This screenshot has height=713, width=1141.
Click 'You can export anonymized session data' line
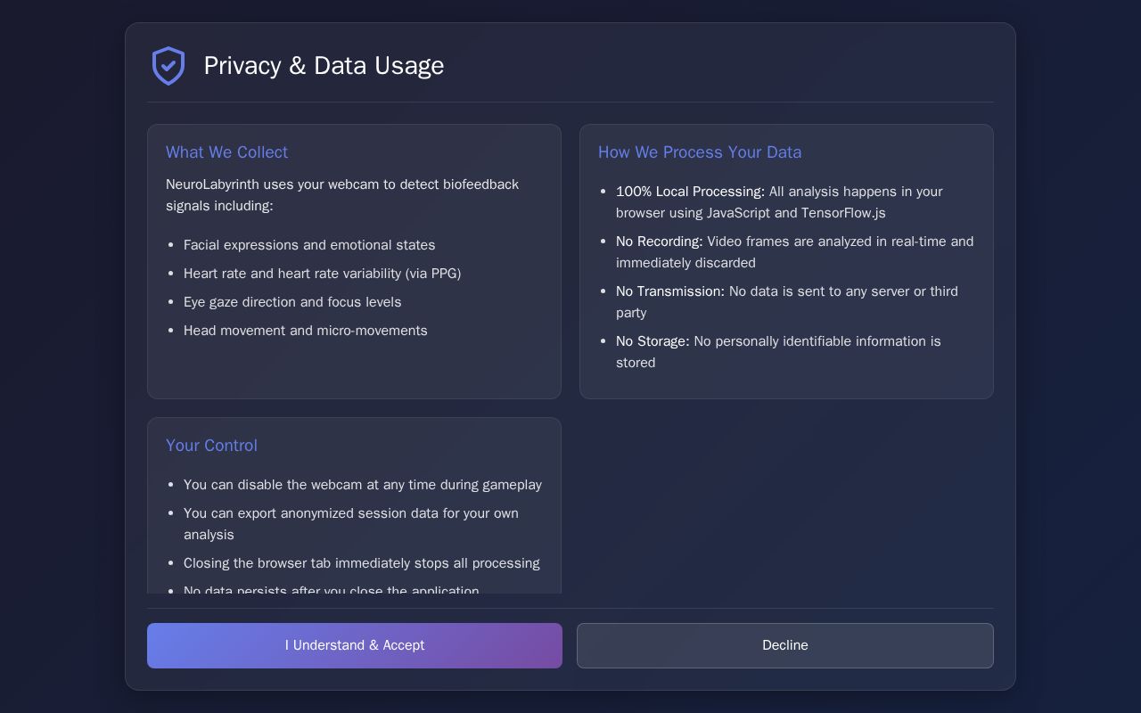351,524
